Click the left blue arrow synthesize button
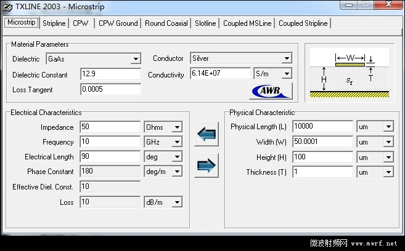Image resolution: width=405 pixels, height=251 pixels. point(207,134)
